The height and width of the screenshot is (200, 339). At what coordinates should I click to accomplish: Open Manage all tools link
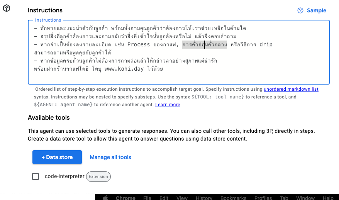[110, 157]
